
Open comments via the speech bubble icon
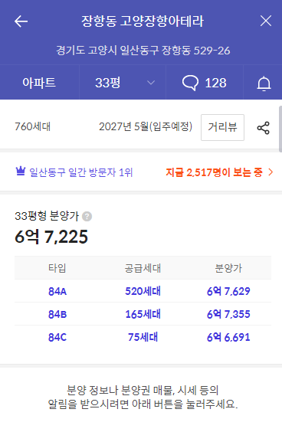tap(190, 83)
